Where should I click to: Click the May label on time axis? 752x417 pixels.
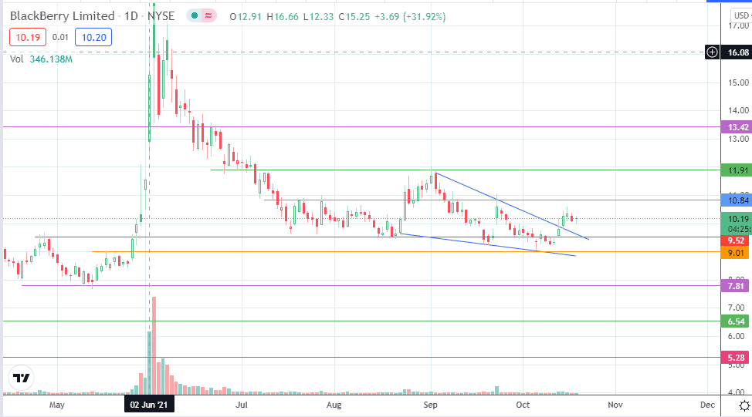click(x=56, y=405)
